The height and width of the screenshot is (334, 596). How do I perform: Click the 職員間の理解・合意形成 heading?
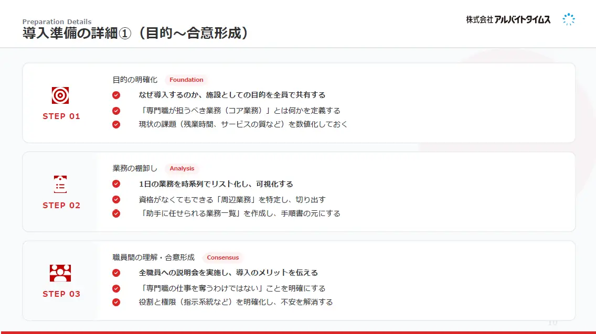pyautogui.click(x=154, y=257)
